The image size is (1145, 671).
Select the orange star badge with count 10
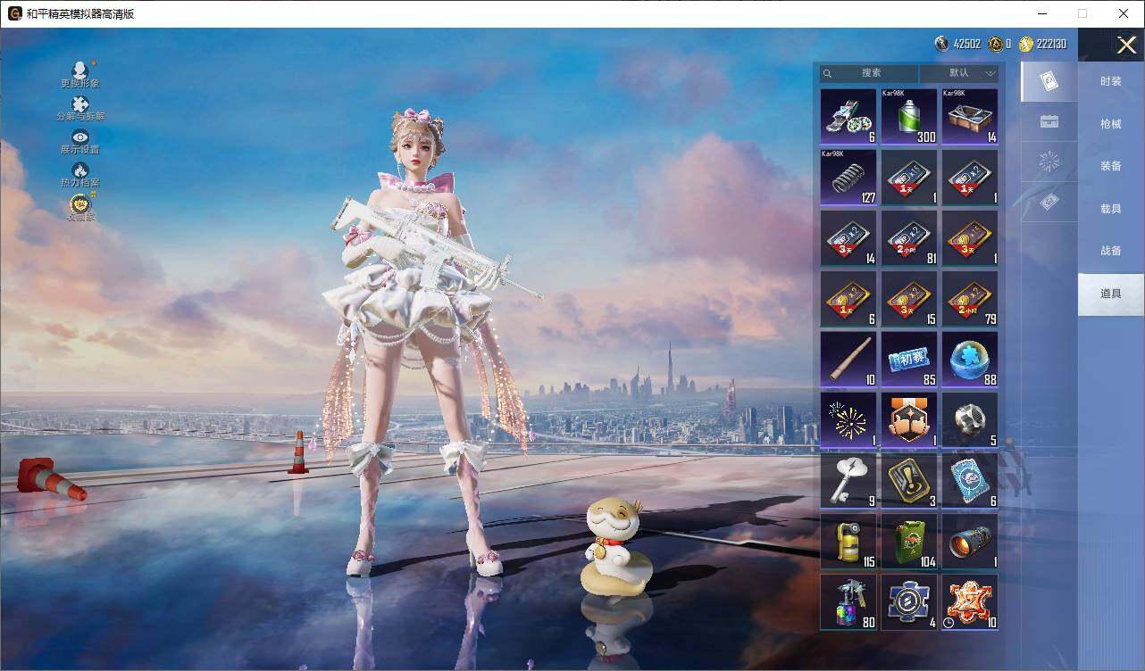[x=970, y=602]
